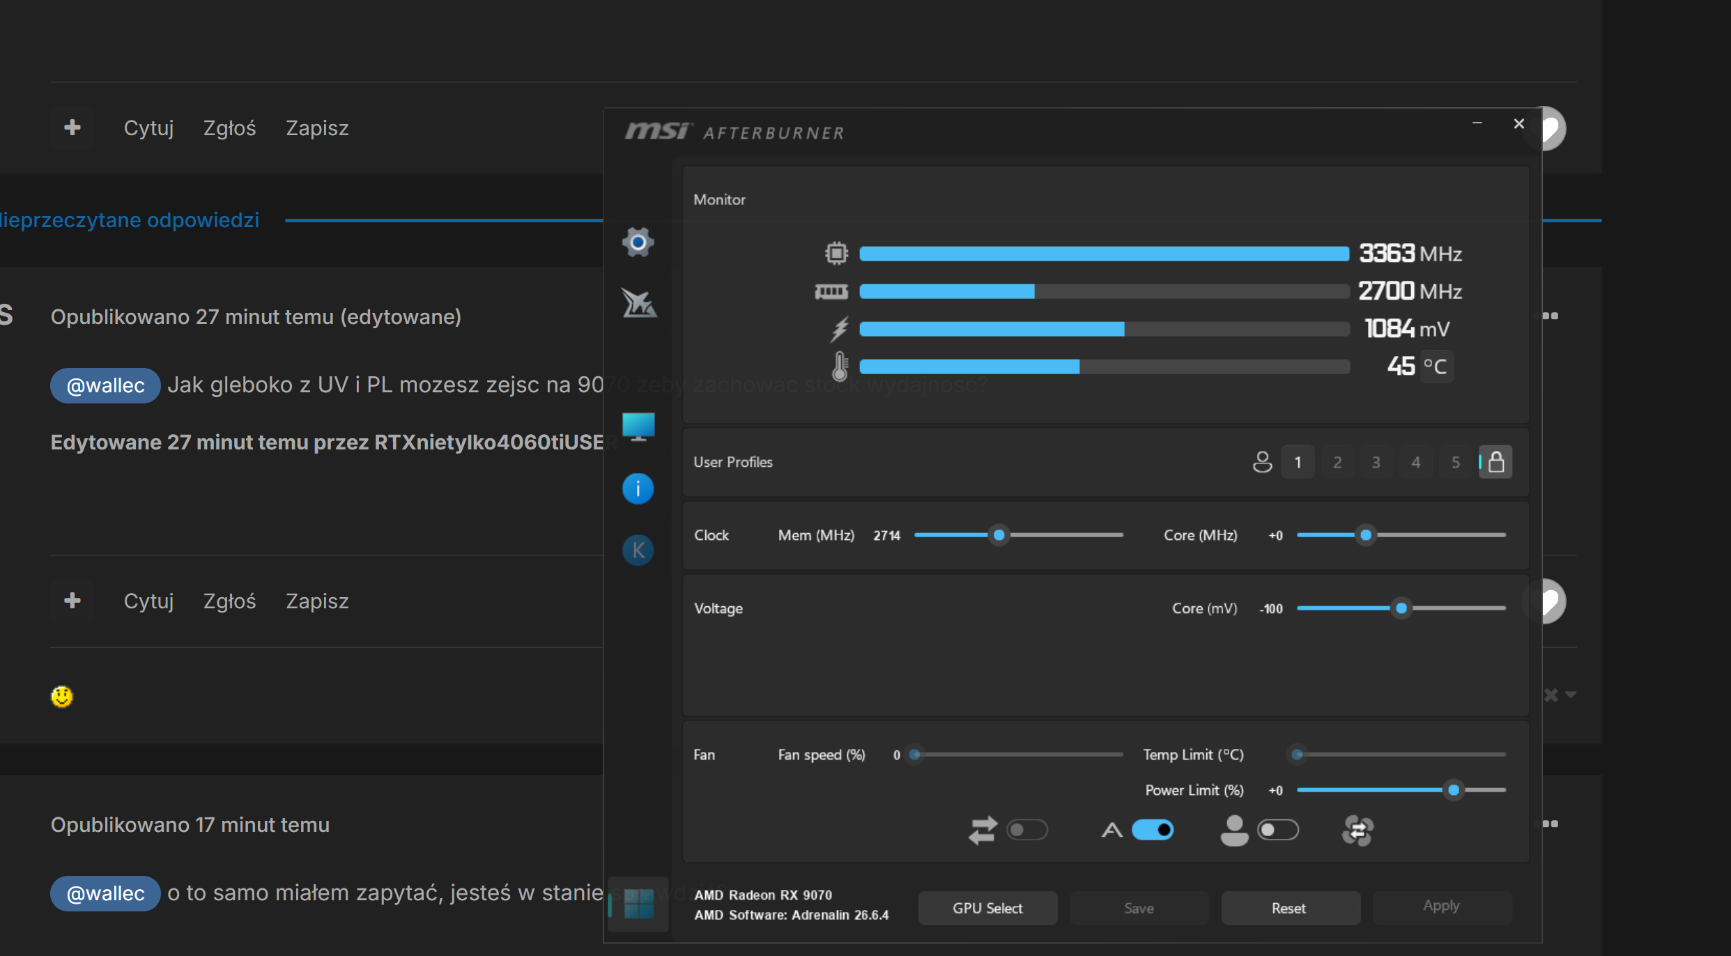Click @wallec mention in the 17-minutes-ago post

pos(105,893)
